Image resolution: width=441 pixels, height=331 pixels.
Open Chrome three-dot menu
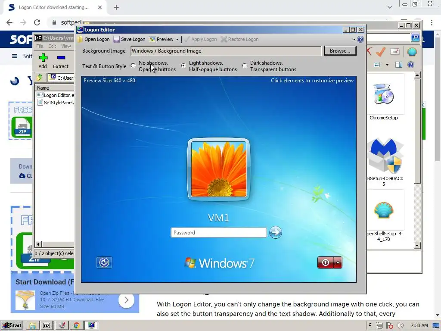click(x=432, y=22)
